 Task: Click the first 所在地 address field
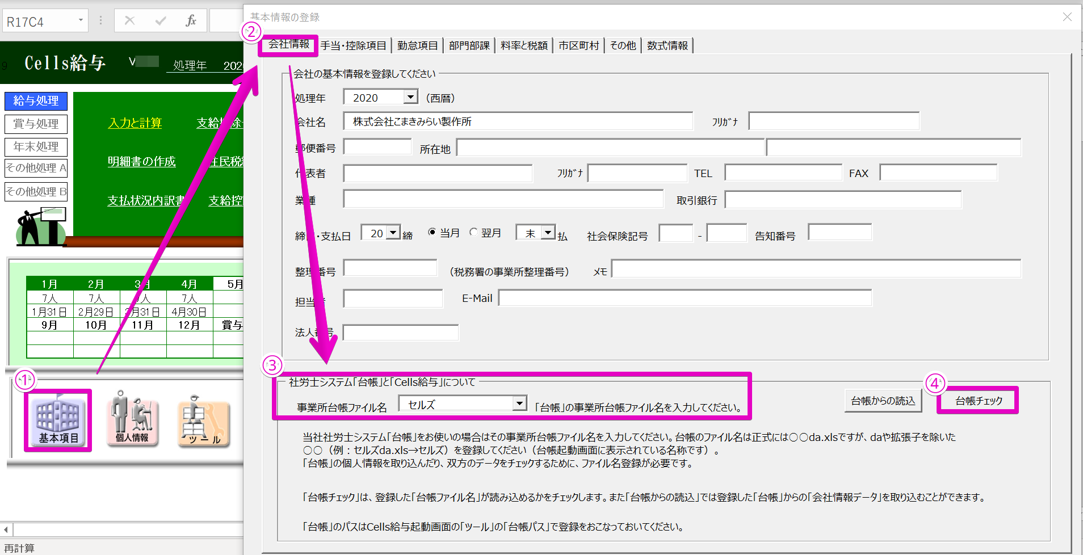[611, 147]
